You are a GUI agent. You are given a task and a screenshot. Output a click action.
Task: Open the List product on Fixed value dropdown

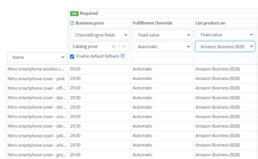click(225, 35)
